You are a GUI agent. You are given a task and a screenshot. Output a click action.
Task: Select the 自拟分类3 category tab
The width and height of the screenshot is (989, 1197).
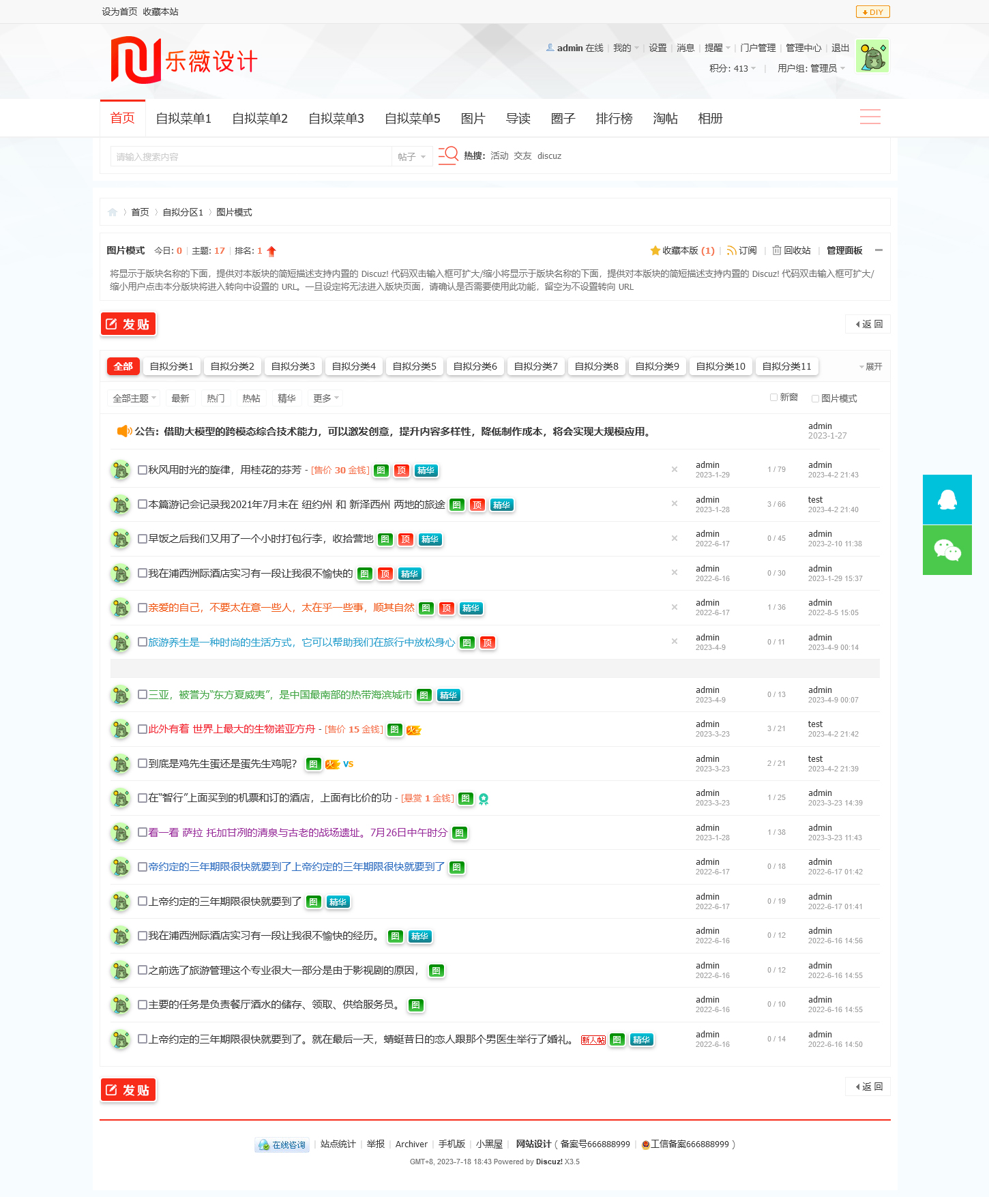[293, 366]
